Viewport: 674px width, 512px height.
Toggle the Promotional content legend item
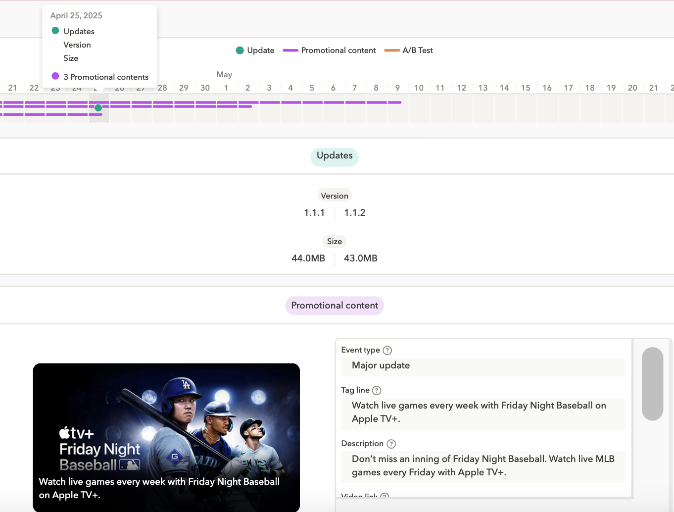(330, 51)
